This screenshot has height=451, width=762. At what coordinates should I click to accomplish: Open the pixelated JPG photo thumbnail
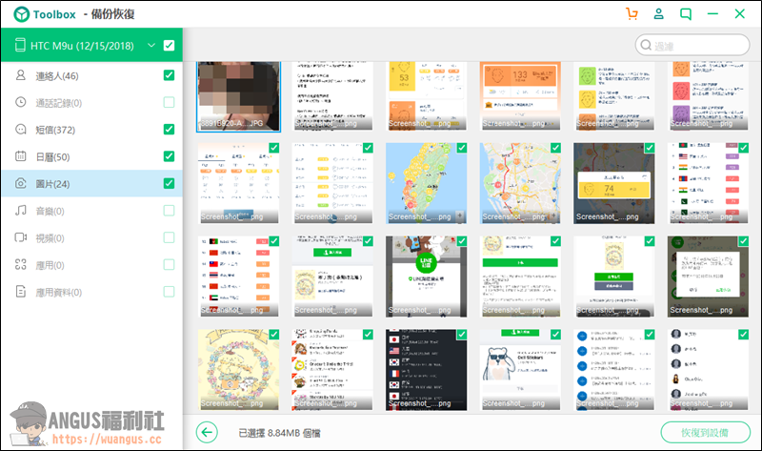click(238, 96)
